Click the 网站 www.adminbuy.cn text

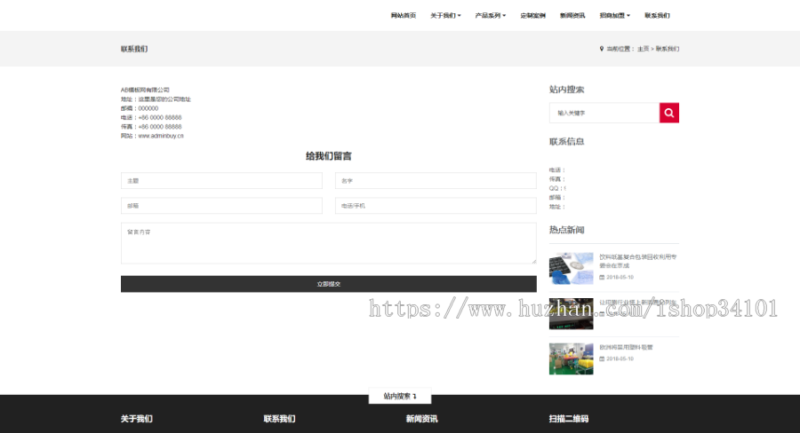(x=152, y=136)
